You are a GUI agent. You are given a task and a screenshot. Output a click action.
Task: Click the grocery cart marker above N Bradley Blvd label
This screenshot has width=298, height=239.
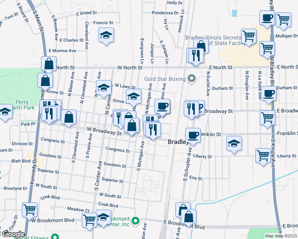click(x=267, y=49)
